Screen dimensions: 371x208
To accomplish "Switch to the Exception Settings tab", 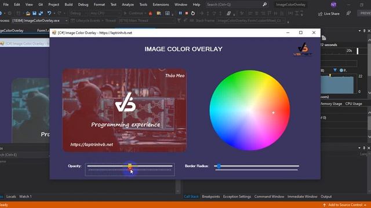I will pos(237,196).
